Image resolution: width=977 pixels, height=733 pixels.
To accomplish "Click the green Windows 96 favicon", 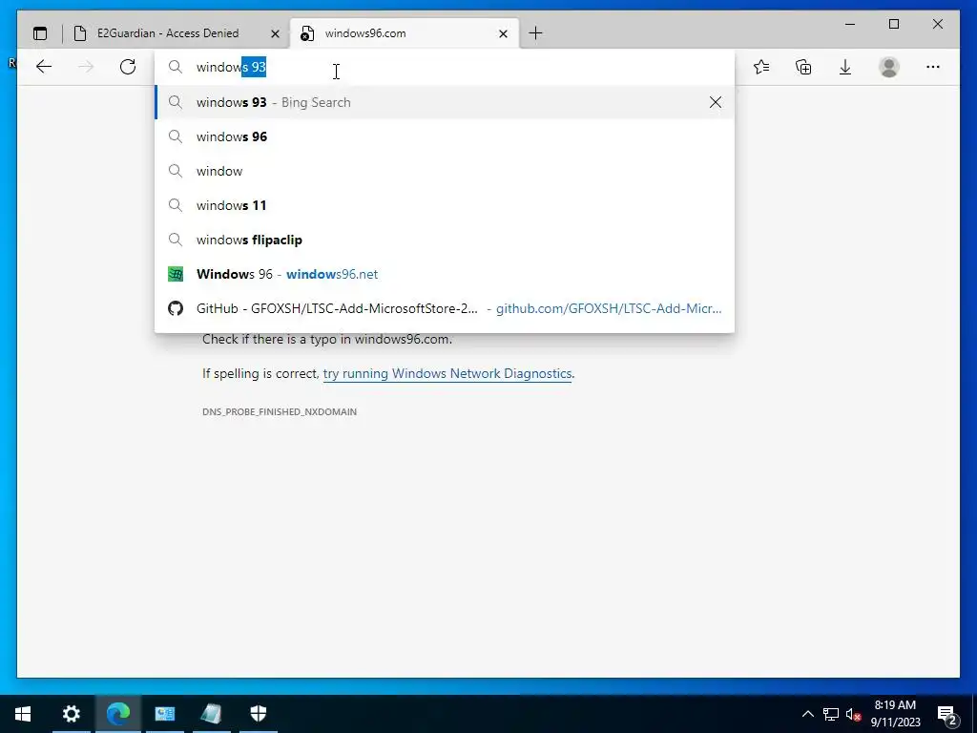I will click(x=176, y=274).
